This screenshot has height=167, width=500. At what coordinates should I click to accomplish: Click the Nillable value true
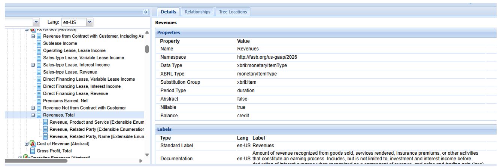click(242, 107)
